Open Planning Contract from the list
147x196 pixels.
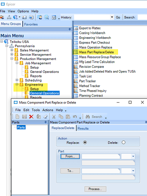point(91,96)
